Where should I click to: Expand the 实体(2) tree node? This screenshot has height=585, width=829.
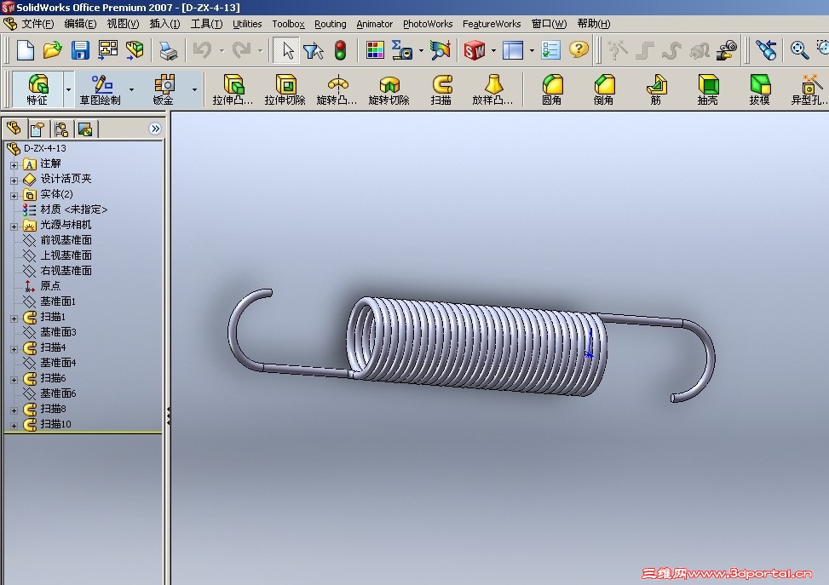pos(14,196)
